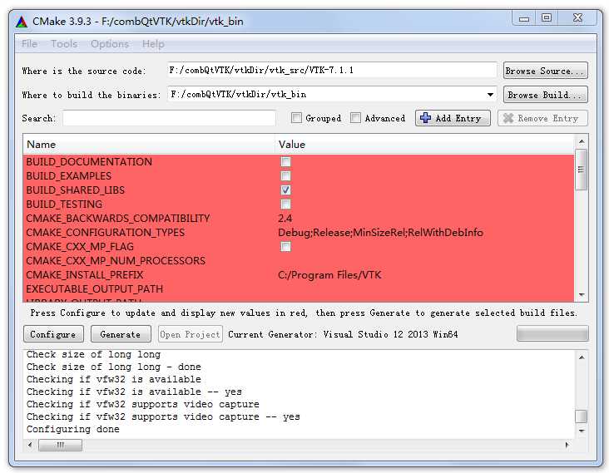Click the Value column header
609x473 pixels.
[x=424, y=145]
